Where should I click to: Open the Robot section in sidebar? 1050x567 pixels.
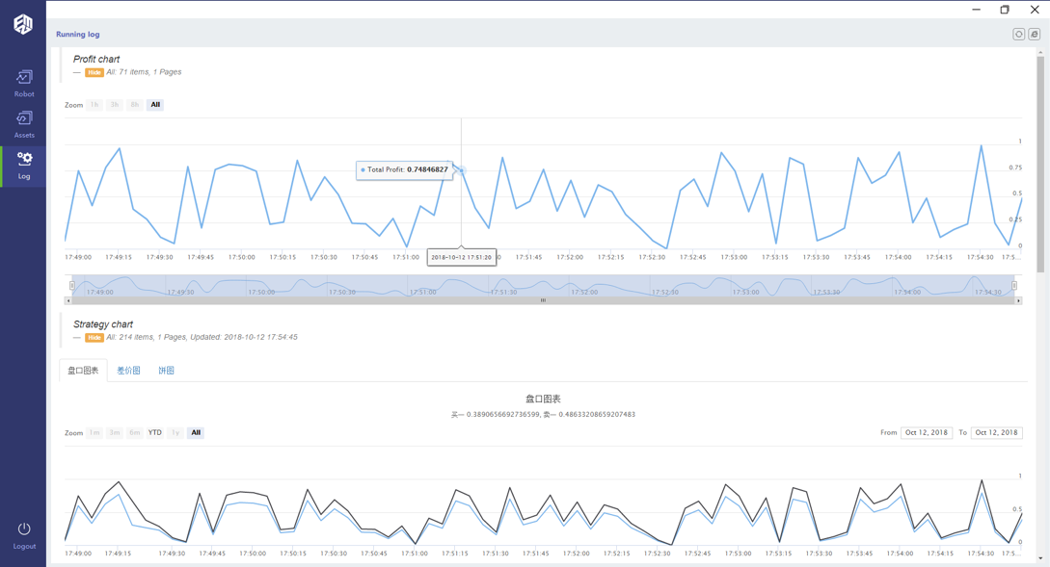(x=23, y=84)
